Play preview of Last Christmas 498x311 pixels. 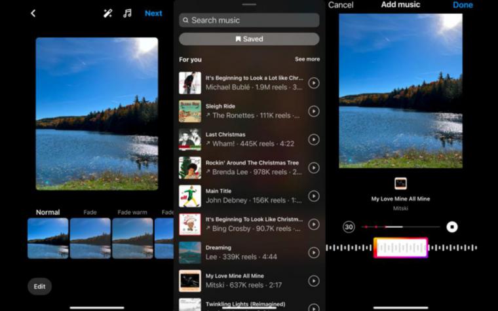[x=314, y=139]
